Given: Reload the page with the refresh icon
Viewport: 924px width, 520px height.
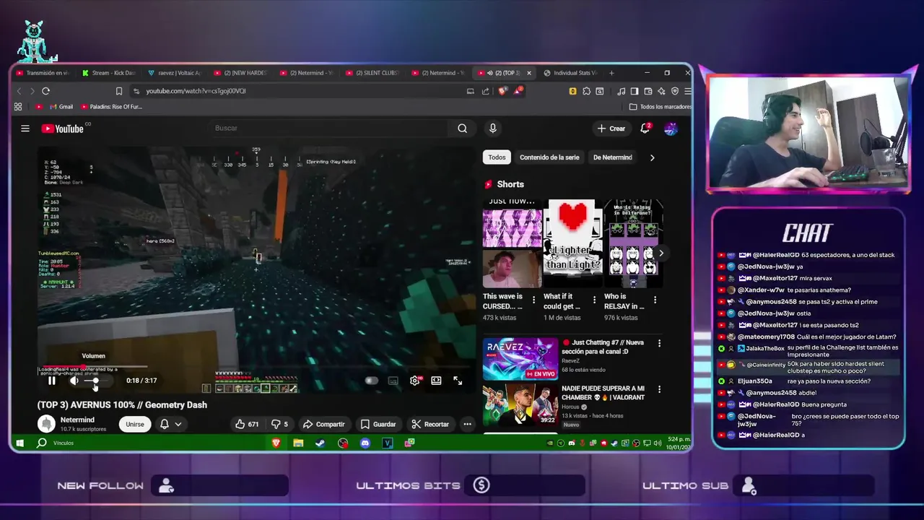Looking at the screenshot, I should click(x=46, y=91).
